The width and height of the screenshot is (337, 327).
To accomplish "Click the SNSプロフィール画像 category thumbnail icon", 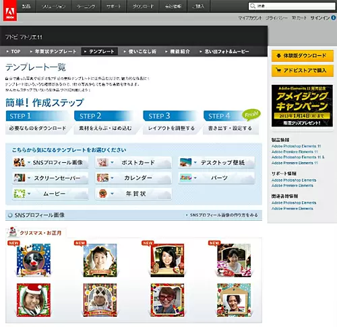I will pos(19,162).
